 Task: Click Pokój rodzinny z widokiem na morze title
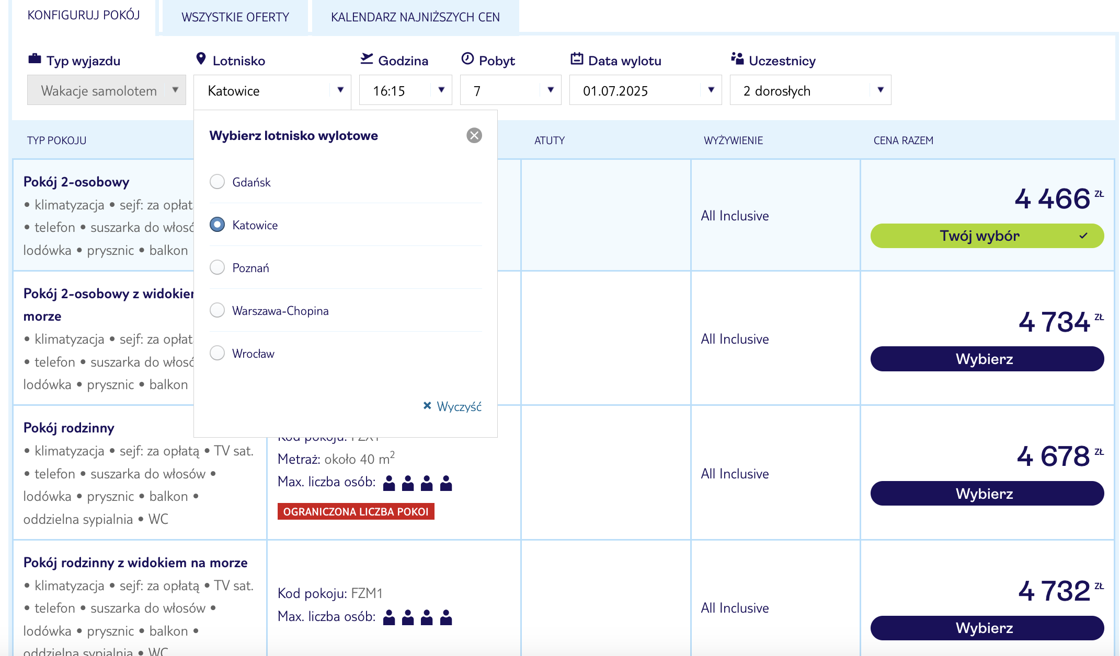point(135,563)
